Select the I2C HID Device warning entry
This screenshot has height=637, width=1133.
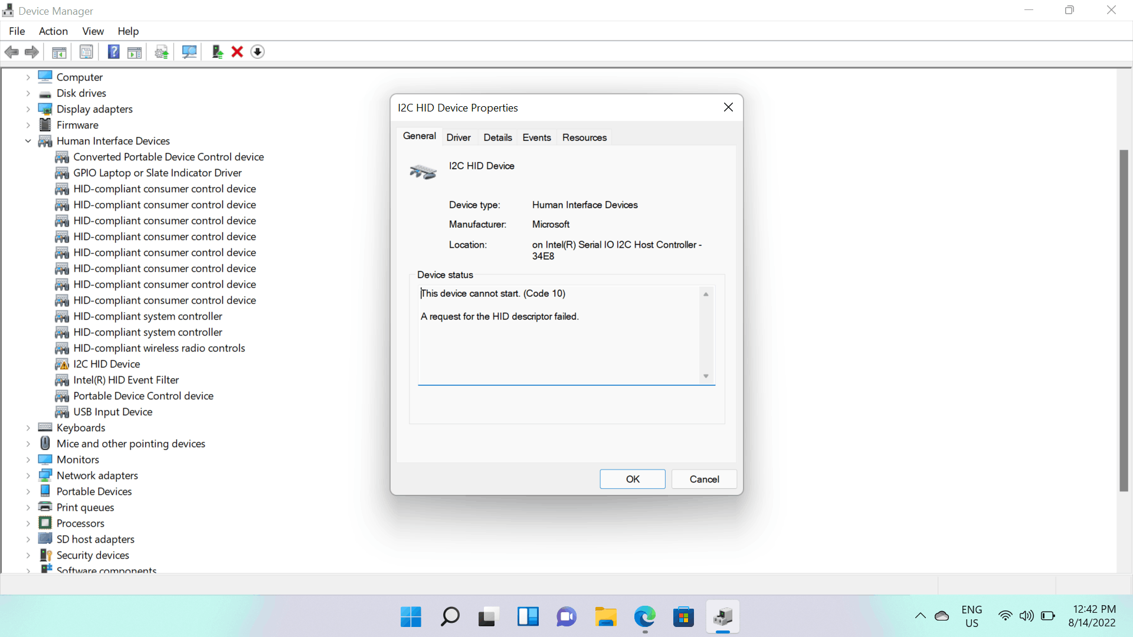point(106,364)
